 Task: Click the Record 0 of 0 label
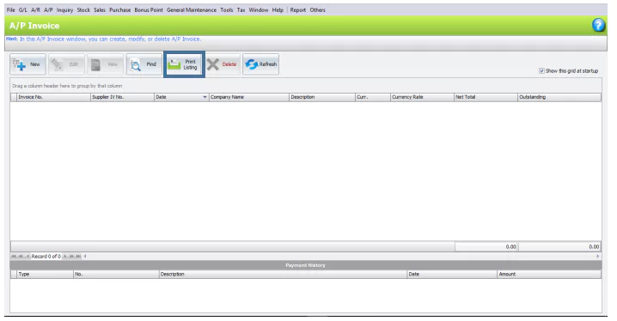(46, 256)
